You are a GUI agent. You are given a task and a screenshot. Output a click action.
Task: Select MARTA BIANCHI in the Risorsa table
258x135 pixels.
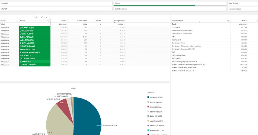(35, 31)
